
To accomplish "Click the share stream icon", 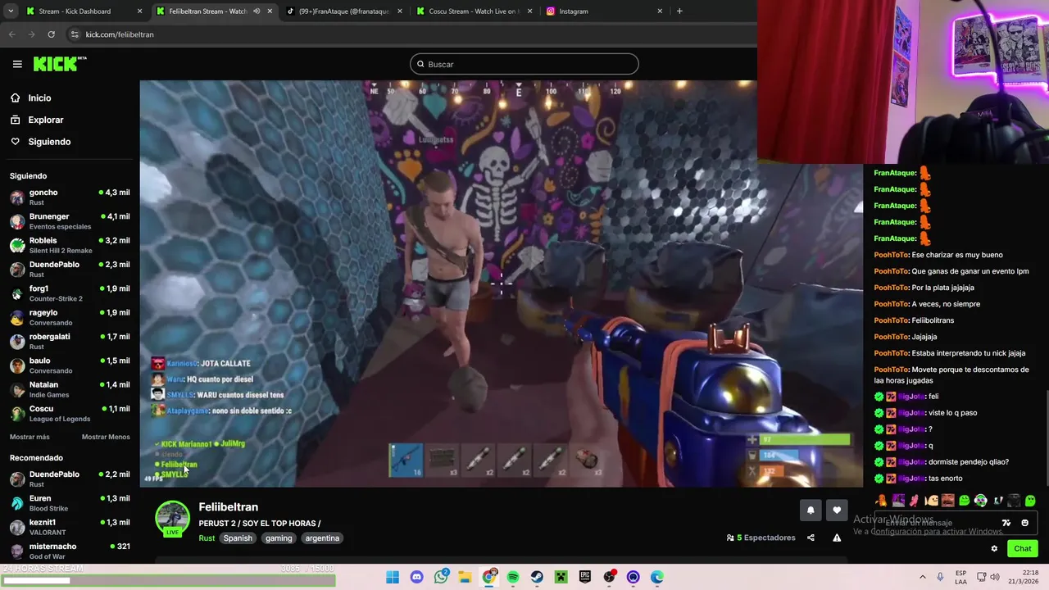I will (x=811, y=538).
